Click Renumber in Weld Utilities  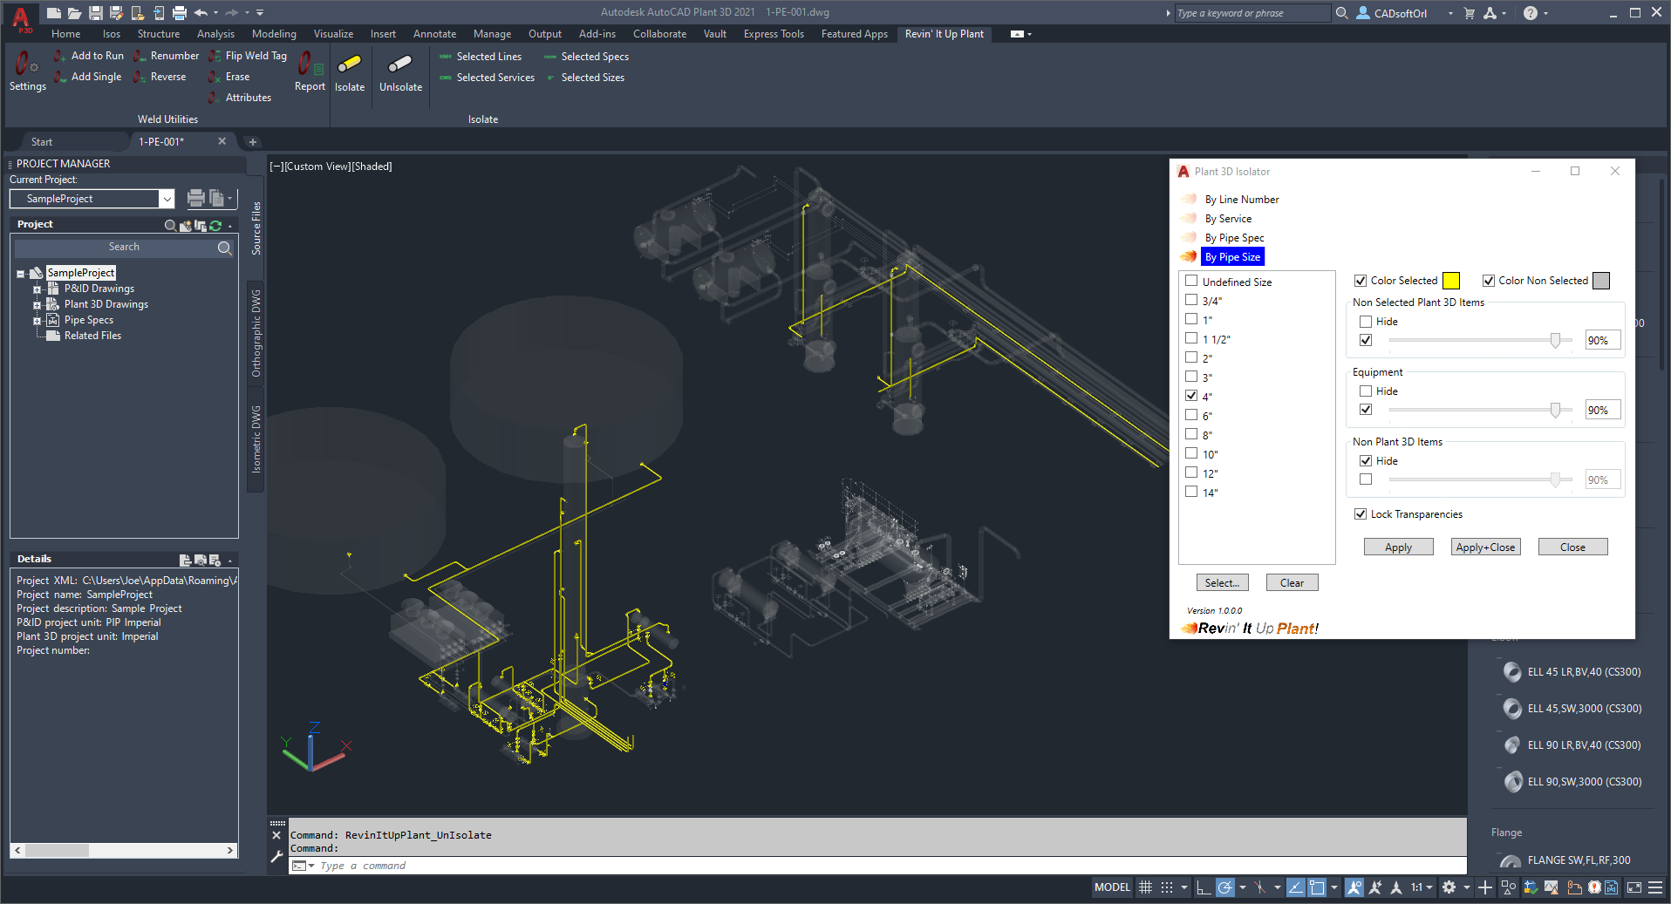pyautogui.click(x=174, y=56)
